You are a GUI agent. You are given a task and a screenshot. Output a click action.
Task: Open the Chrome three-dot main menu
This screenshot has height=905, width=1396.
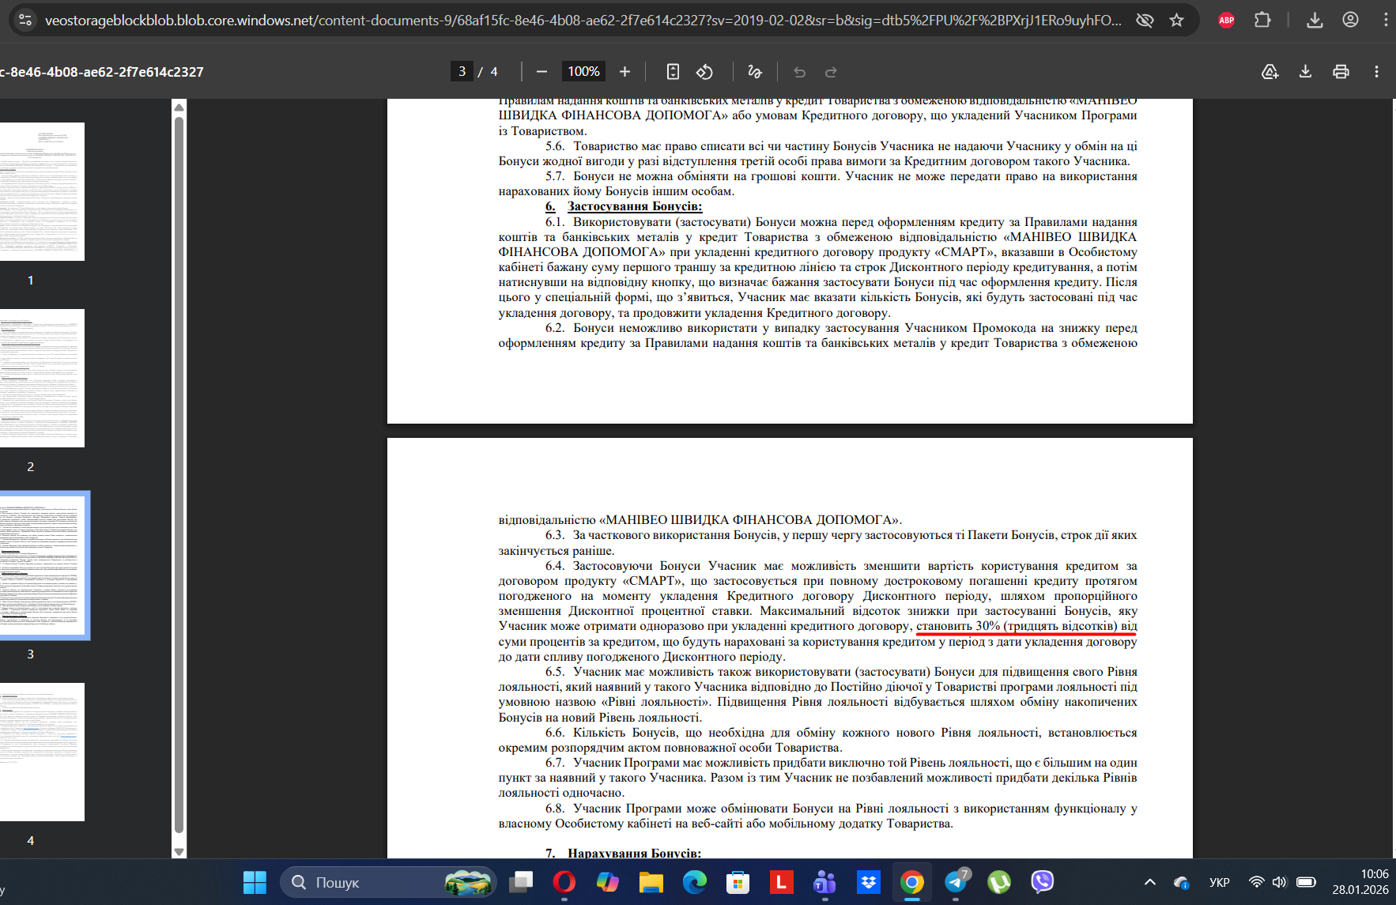click(1385, 21)
